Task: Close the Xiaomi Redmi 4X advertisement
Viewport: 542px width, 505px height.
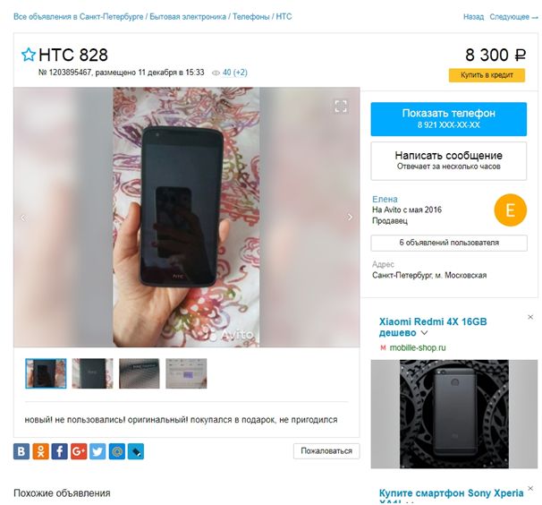Action: pos(530,317)
